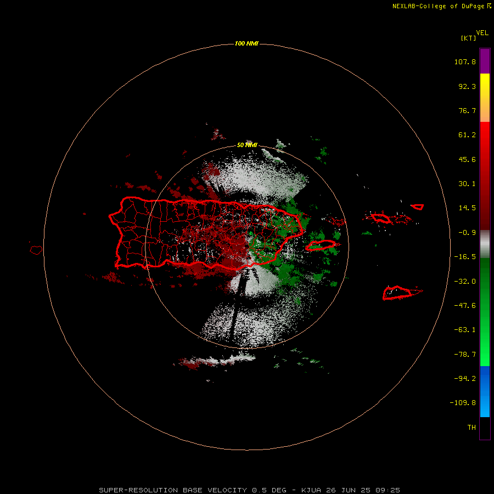
Task: Click the 45.6 velocity scale value
Action: click(467, 159)
